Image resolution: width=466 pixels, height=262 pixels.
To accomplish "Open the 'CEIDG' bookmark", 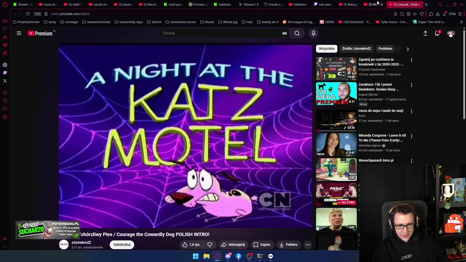I will click(327, 22).
